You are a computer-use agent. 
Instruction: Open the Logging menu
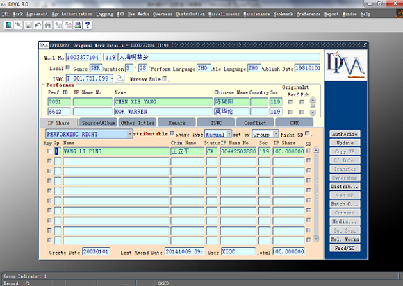(104, 14)
